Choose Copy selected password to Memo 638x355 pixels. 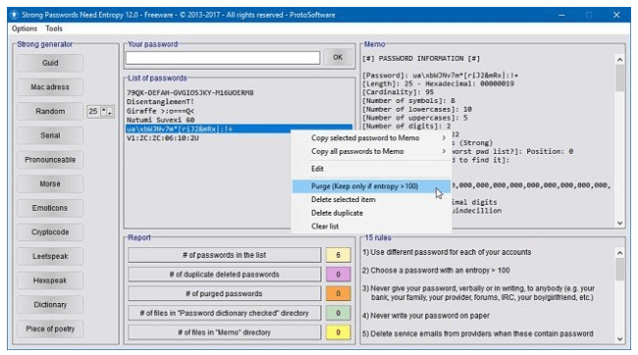point(371,138)
